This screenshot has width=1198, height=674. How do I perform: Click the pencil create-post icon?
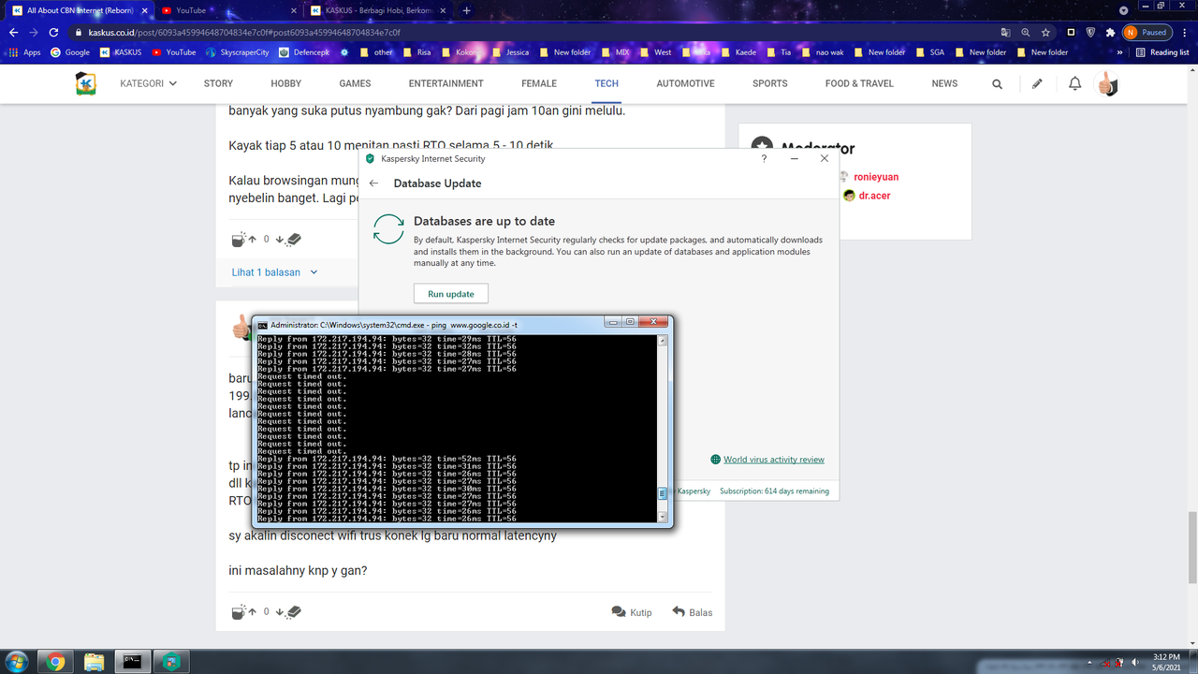tap(1037, 83)
